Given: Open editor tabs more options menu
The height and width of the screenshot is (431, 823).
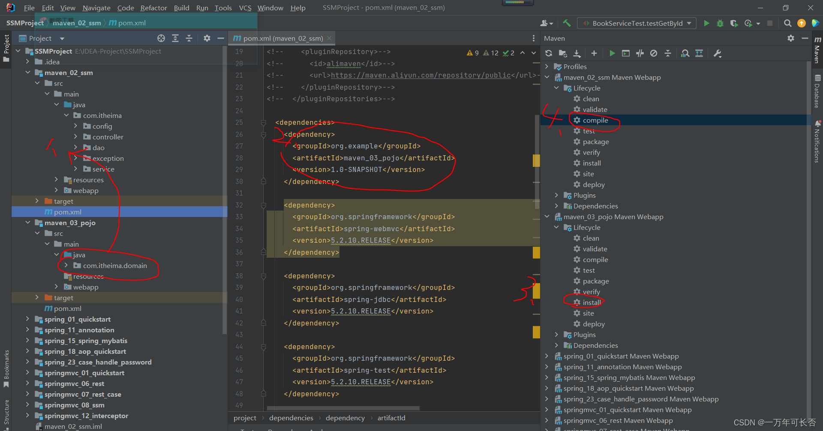Looking at the screenshot, I should pos(534,38).
